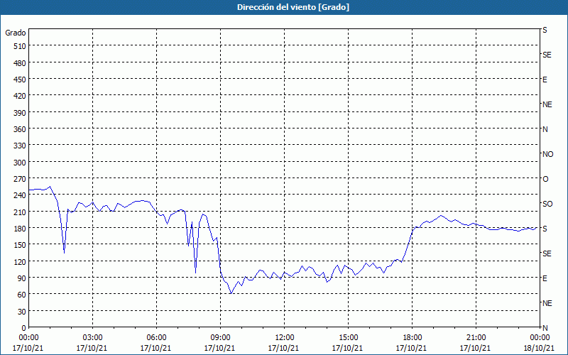Select the SO compass label on right axis

[x=547, y=204]
